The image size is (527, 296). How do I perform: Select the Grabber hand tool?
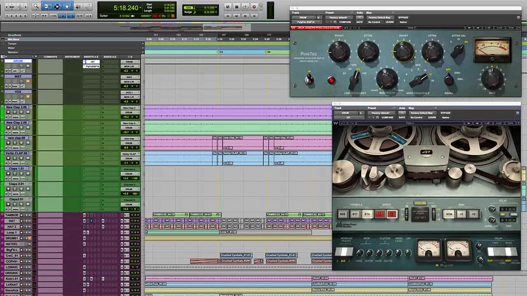tap(67, 7)
